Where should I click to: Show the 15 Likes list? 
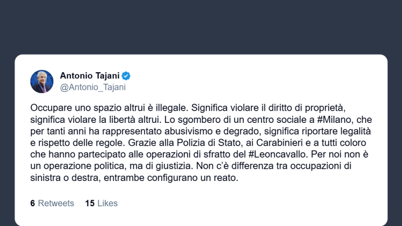(x=101, y=203)
